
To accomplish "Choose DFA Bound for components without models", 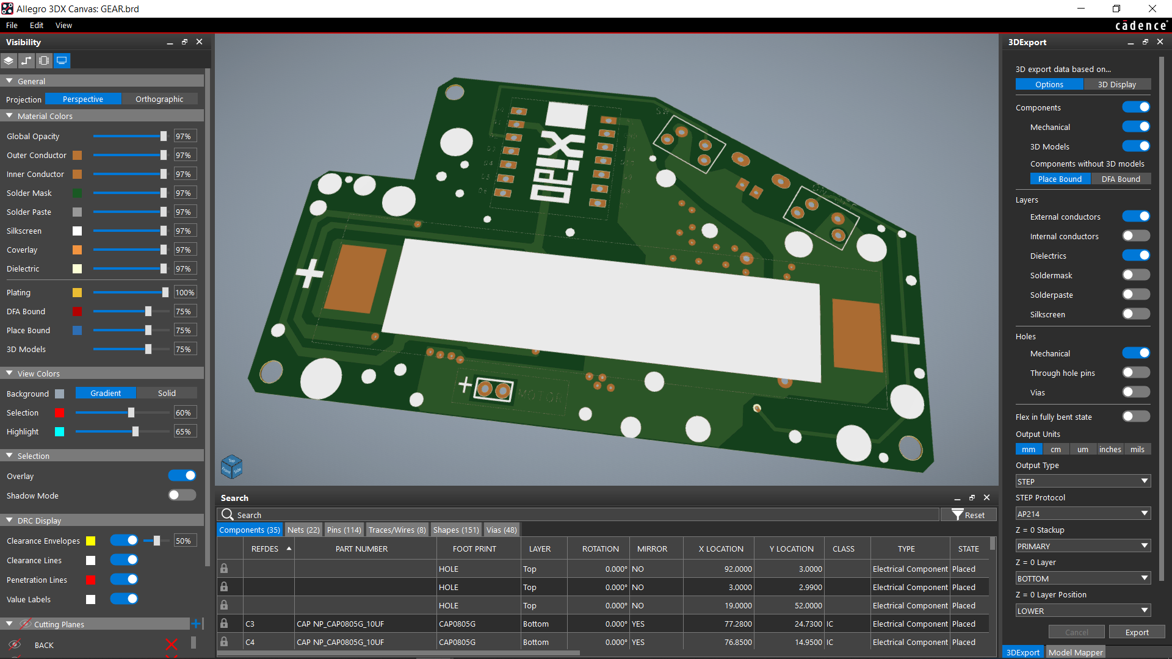I will tap(1121, 179).
